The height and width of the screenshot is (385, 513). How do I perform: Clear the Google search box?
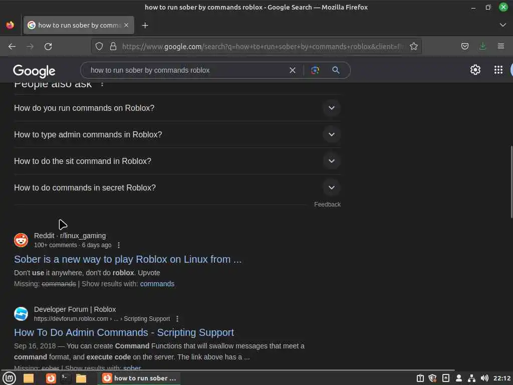pyautogui.click(x=293, y=70)
